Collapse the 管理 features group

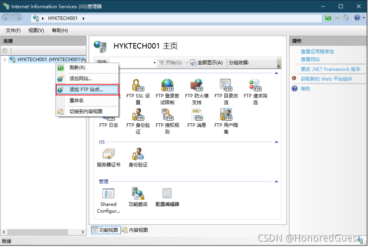[276, 181]
